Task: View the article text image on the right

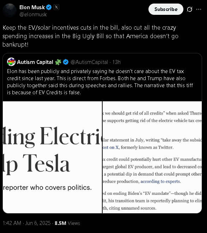Action: 152,157
